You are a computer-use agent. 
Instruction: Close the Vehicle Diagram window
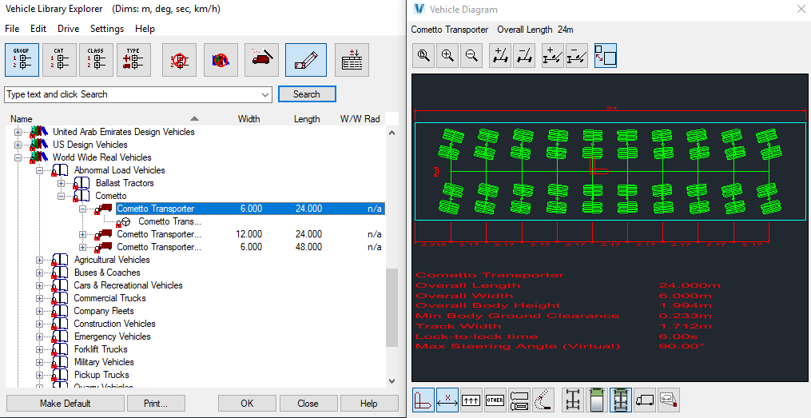click(800, 9)
